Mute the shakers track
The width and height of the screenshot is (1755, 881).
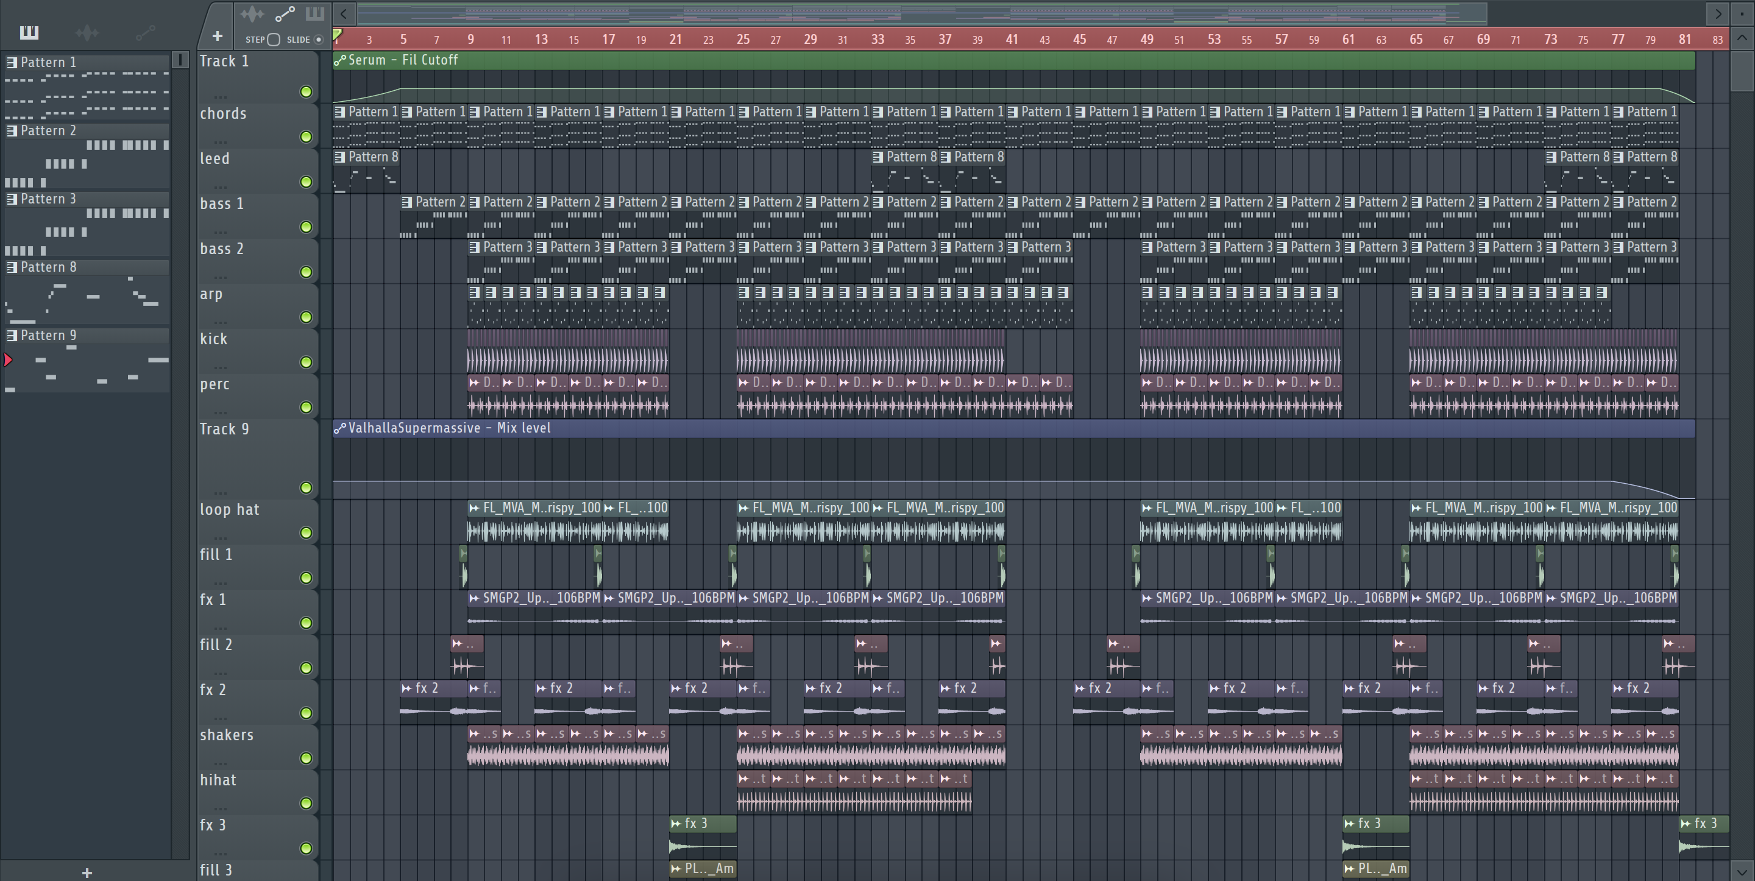coord(306,759)
